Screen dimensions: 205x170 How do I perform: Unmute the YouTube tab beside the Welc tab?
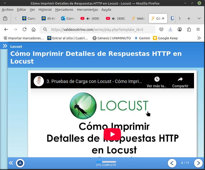[114, 19]
